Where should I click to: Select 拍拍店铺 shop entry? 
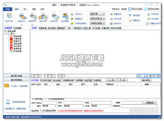[16, 44]
